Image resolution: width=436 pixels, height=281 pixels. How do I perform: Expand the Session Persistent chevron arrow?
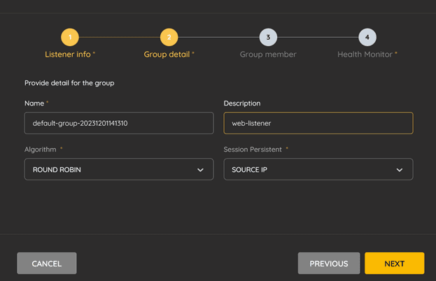[400, 170]
